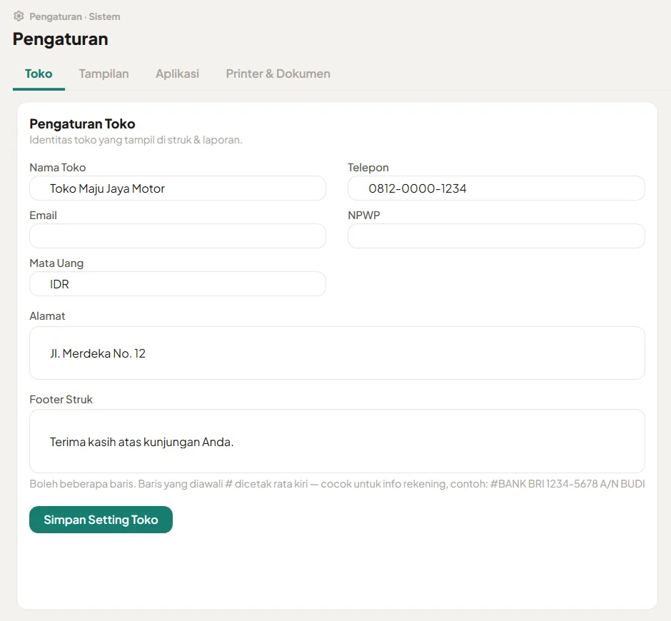The image size is (671, 621).
Task: Focus the Nama Toko input field
Action: pos(178,188)
